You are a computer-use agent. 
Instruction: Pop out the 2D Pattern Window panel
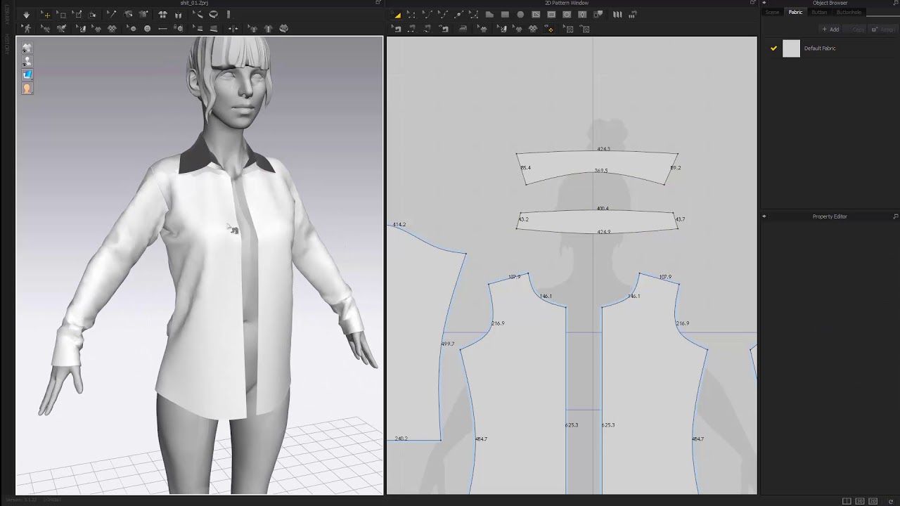(753, 3)
